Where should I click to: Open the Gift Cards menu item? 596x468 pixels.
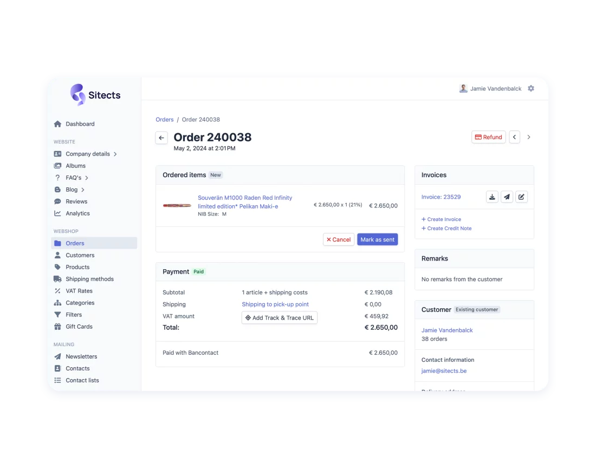click(79, 326)
